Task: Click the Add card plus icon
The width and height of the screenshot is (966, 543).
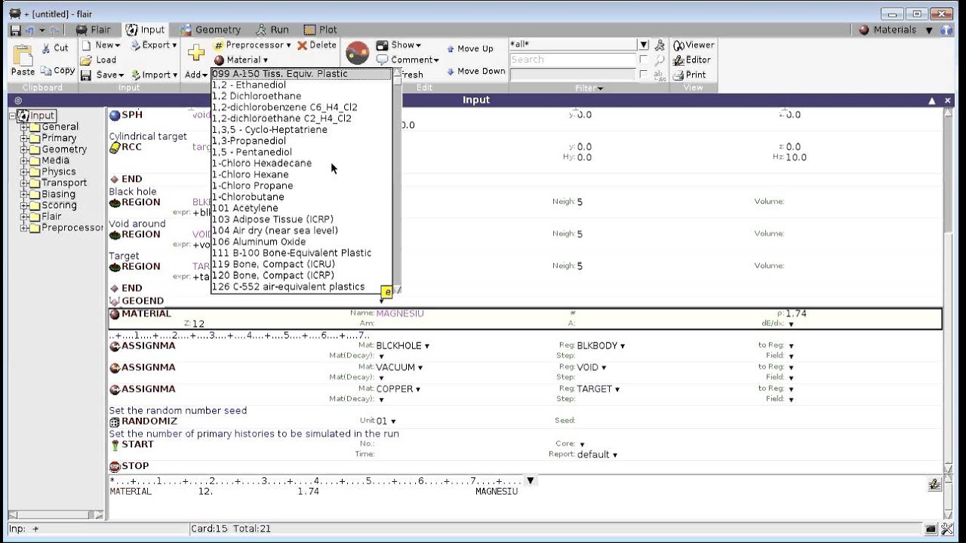Action: click(196, 53)
